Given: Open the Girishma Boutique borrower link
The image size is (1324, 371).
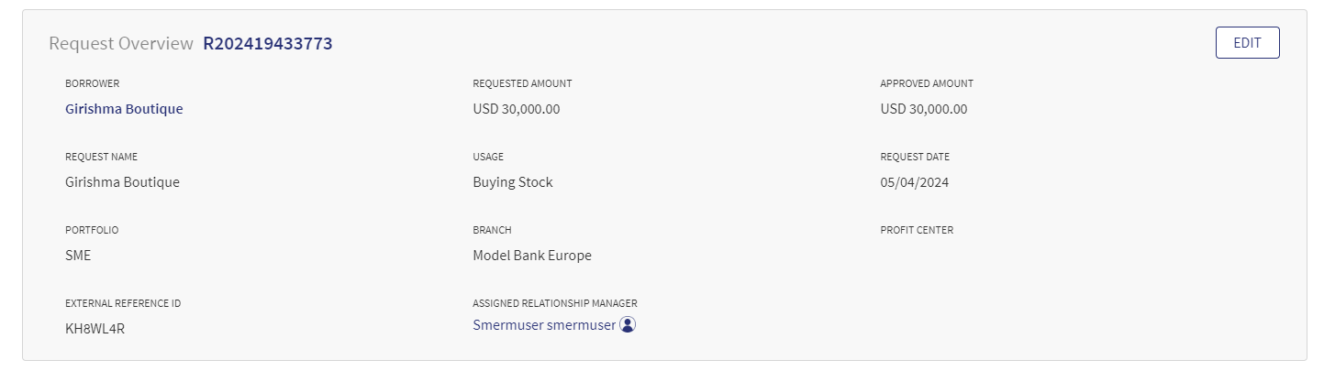Looking at the screenshot, I should pos(124,109).
